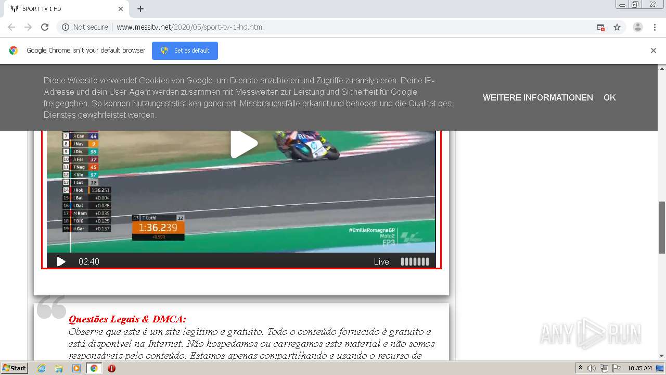
Task: Click the vertical scrollbar thumb
Action: 662,227
